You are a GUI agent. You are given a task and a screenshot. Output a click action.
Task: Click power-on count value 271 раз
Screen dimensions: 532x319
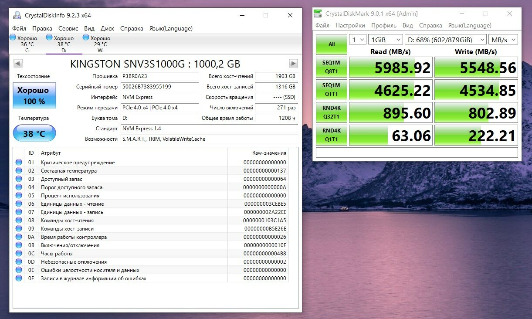[277, 108]
